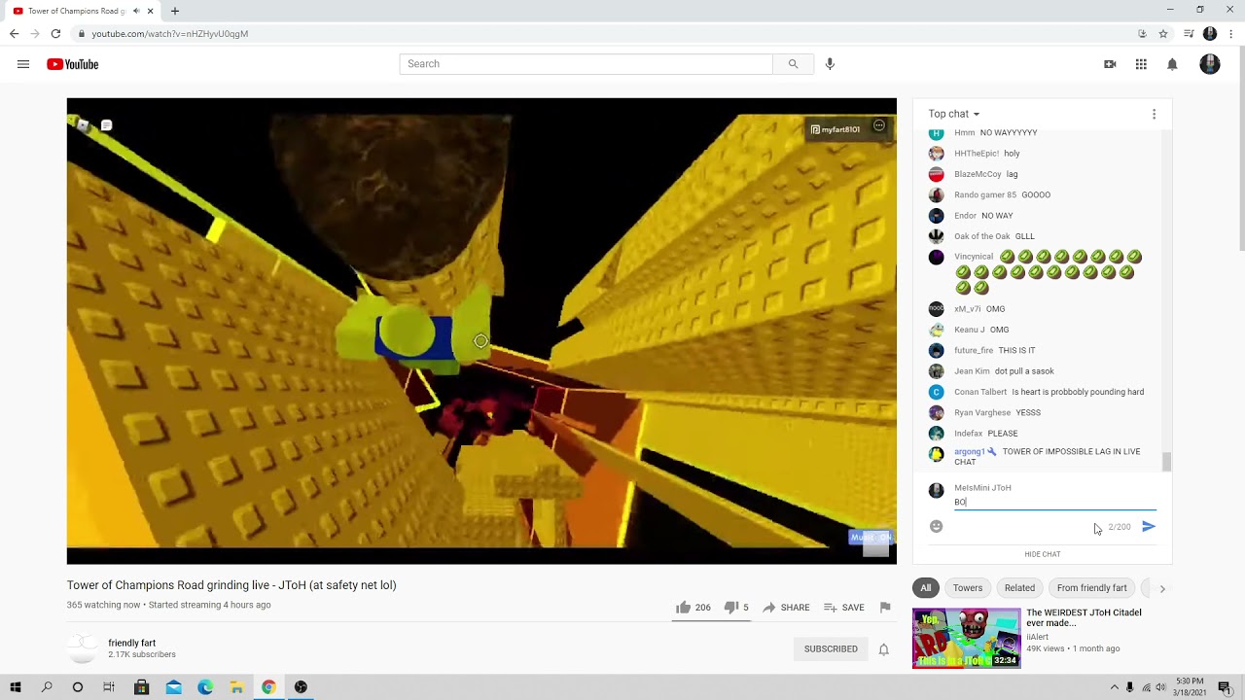Open the Mail app on the taskbar
The width and height of the screenshot is (1245, 700).
click(x=173, y=687)
